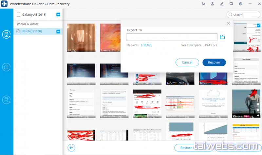Open the user account icon
Image resolution: width=262 pixels, height=155 pixels.
[213, 4]
